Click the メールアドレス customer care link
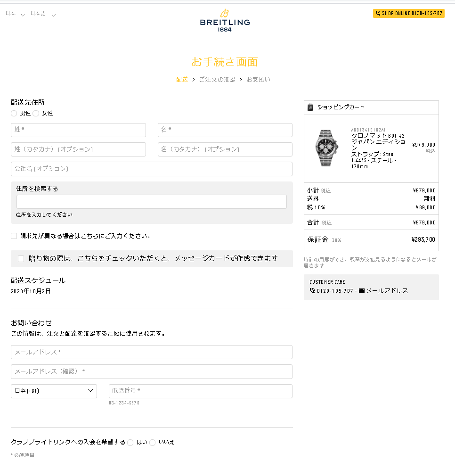The height and width of the screenshot is (461, 455). point(387,291)
